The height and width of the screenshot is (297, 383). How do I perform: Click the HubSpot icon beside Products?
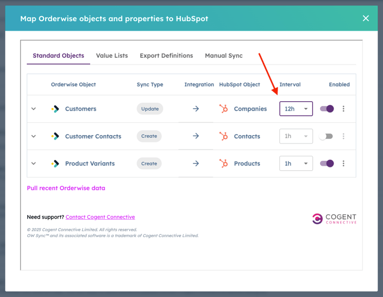tap(223, 164)
